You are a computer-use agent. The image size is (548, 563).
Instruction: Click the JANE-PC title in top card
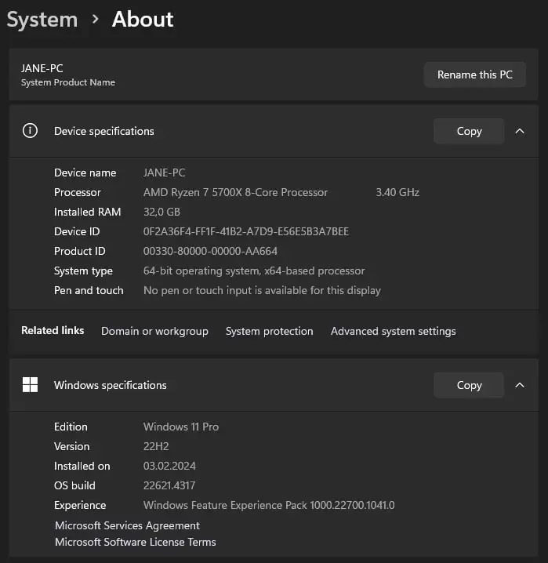[42, 68]
